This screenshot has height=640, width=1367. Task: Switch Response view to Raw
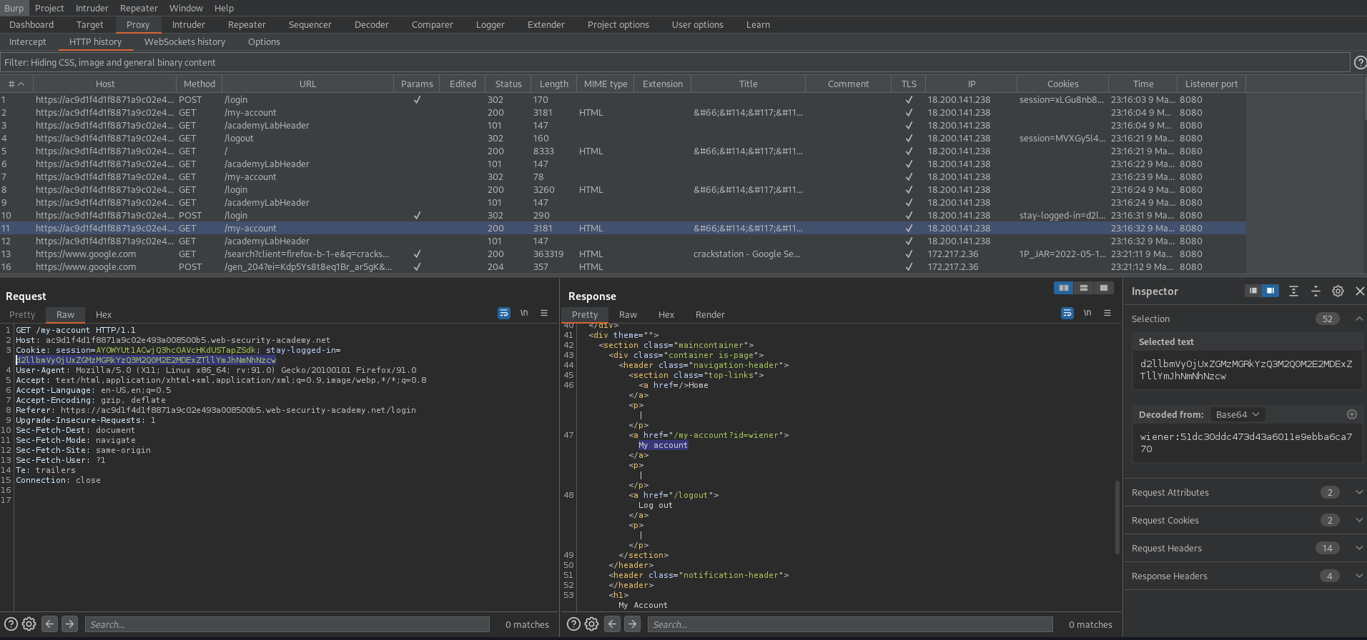[x=628, y=314]
